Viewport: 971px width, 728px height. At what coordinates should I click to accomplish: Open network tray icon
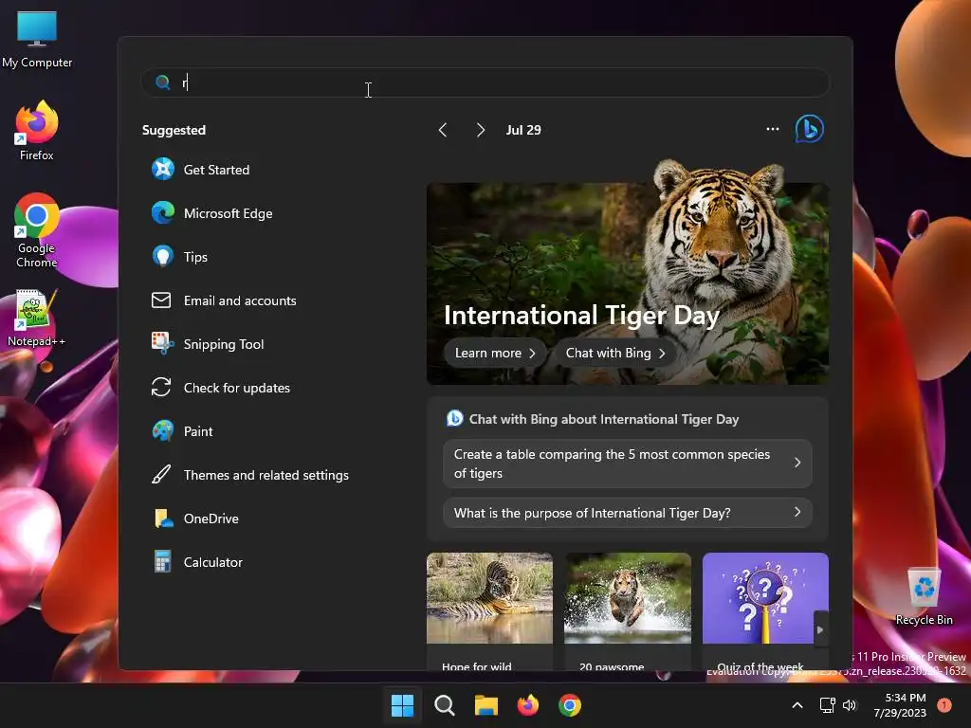click(x=827, y=705)
